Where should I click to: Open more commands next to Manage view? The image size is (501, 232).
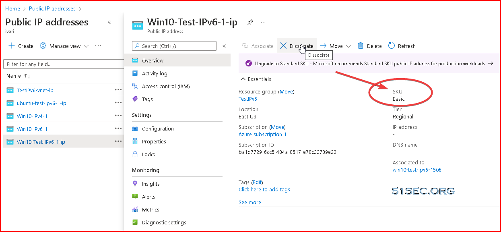pos(98,46)
